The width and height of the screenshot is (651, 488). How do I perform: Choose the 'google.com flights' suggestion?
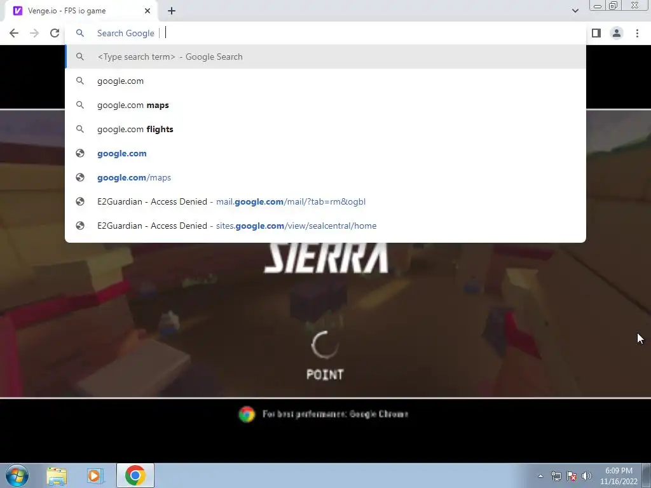[x=325, y=129]
